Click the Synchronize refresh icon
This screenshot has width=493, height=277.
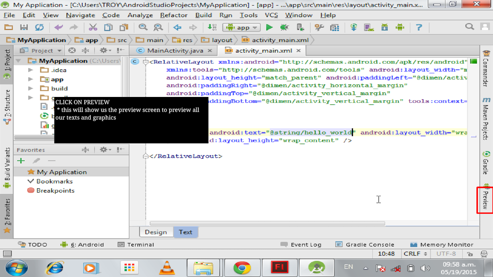pyautogui.click(x=39, y=27)
